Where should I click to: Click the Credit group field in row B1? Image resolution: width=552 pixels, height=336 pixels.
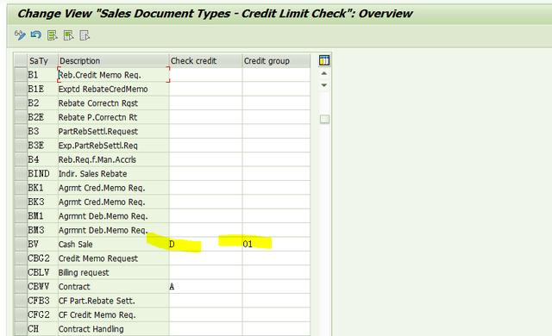click(x=276, y=75)
